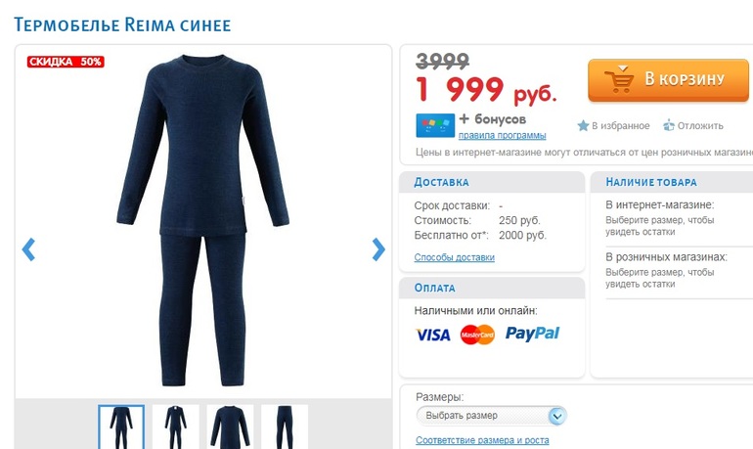The width and height of the screenshot is (753, 449).
Task: Select the pants-only thumbnail
Action: 285,427
